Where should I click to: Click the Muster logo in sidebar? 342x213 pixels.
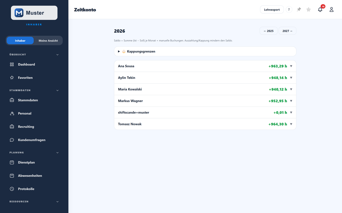click(34, 13)
